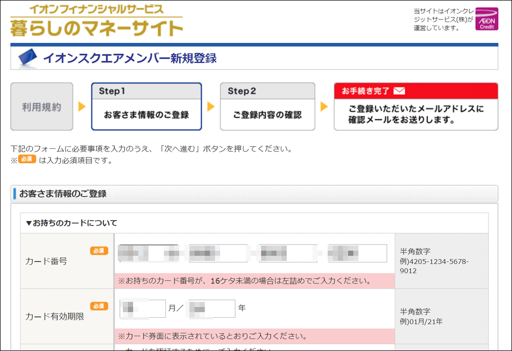The width and height of the screenshot is (512, 351).
Task: Click the は入力必須項目です note text
Action: [x=75, y=161]
